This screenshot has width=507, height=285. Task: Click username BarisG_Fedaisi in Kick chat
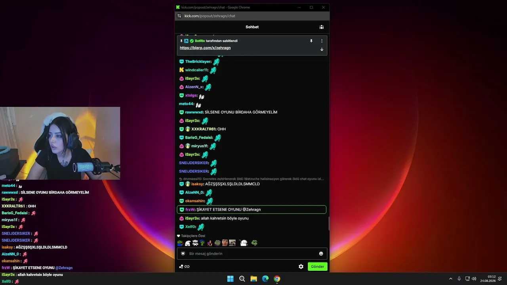coord(199,137)
